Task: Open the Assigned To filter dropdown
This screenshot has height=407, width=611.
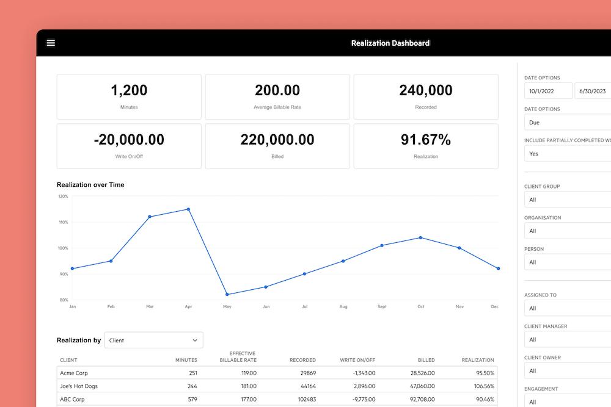Action: [567, 308]
